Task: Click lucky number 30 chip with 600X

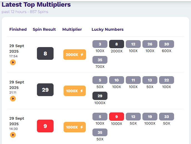Action: coord(167,44)
